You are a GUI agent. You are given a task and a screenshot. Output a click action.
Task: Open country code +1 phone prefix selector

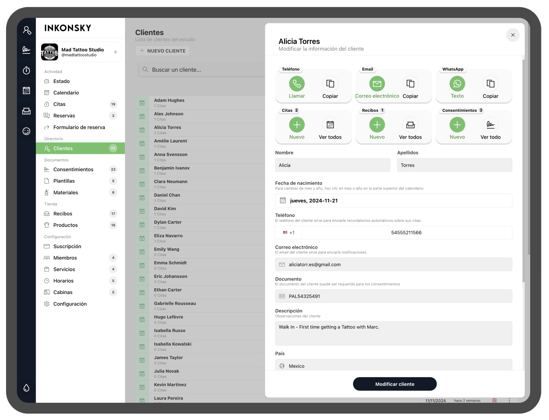289,233
